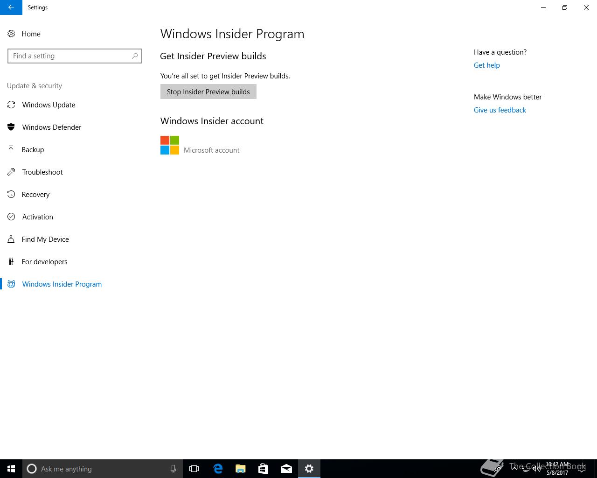This screenshot has height=478, width=597.
Task: Click Stop Insider Preview builds button
Action: (x=208, y=91)
